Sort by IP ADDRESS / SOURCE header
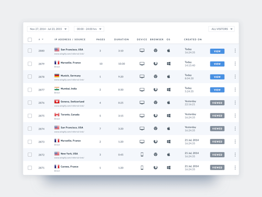 70,39
